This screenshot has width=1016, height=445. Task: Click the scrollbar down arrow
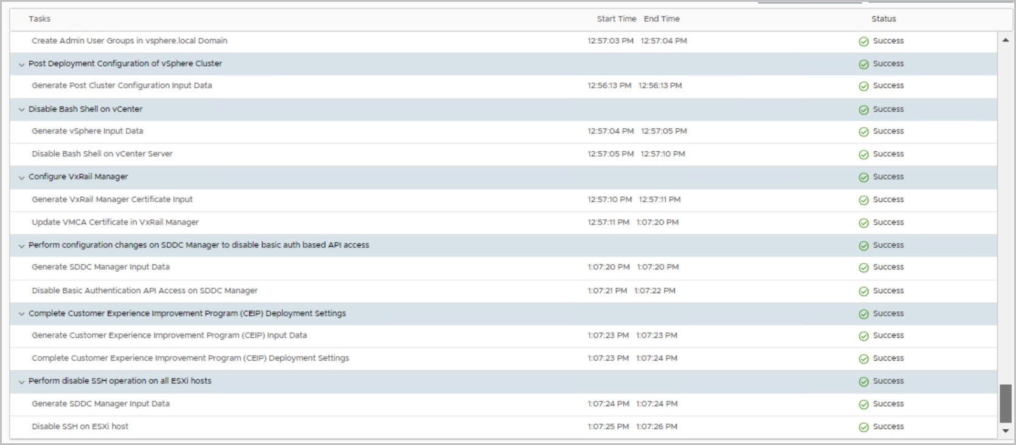click(x=1006, y=430)
